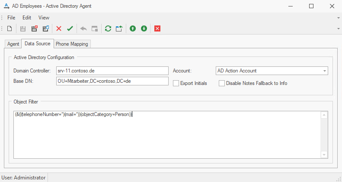
Task: Minimize the AD Employees window
Action: pyautogui.click(x=291, y=6)
